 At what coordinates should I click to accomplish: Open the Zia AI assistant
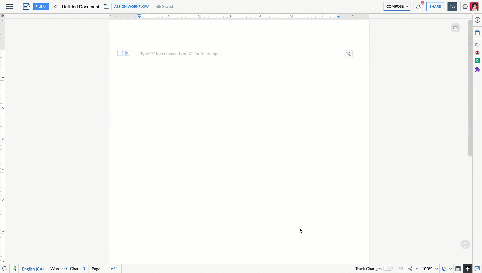click(452, 7)
